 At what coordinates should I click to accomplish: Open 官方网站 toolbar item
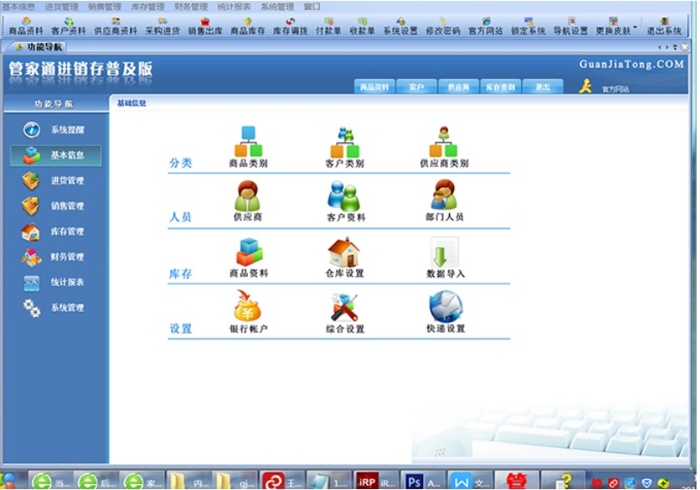tap(485, 26)
